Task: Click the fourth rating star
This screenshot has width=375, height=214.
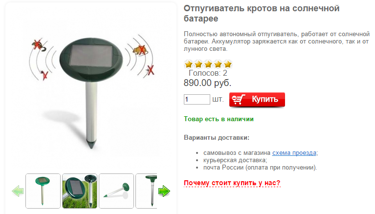Action: click(218, 64)
